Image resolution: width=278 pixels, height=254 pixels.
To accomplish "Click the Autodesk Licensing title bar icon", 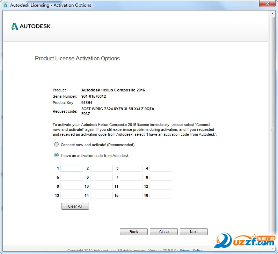I will click(x=6, y=5).
